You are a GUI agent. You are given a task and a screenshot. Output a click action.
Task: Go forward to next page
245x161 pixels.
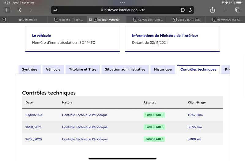(31, 10)
